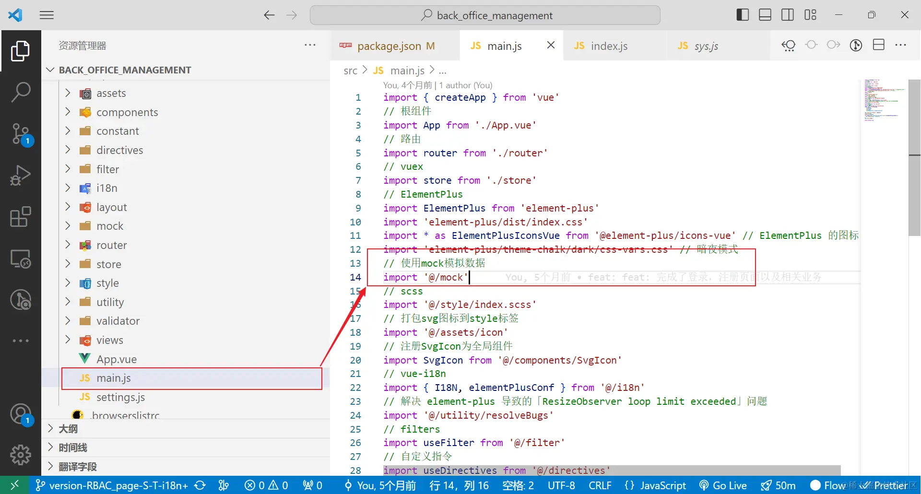
Task: Toggle primary side bar visibility
Action: 743,15
